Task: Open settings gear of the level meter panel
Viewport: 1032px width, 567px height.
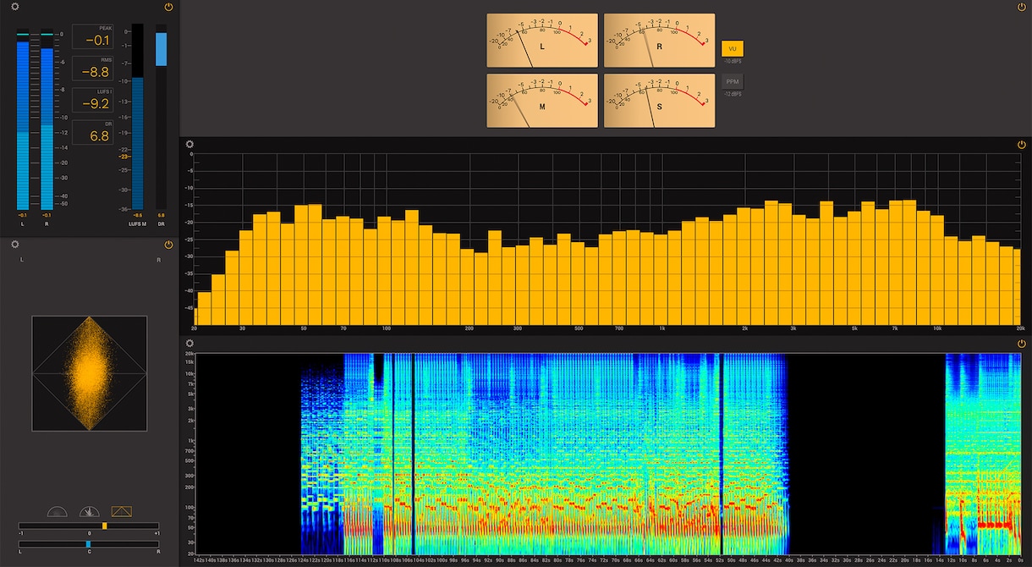Action: click(14, 7)
